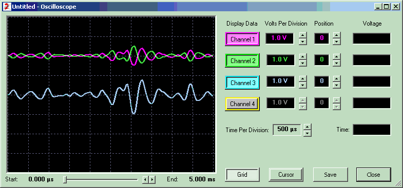Click the Time Per Division 500 µs field
The image size is (403, 188).
point(287,130)
